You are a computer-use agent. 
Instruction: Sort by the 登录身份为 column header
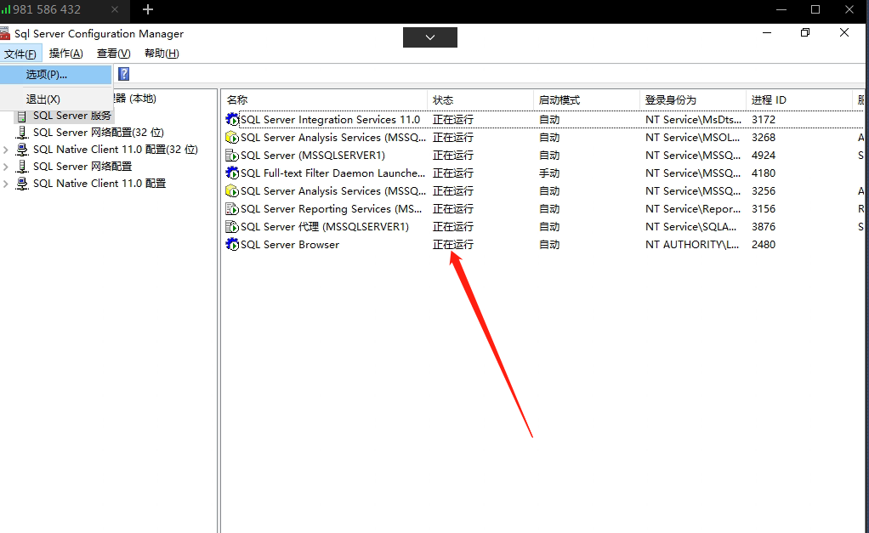(x=693, y=99)
